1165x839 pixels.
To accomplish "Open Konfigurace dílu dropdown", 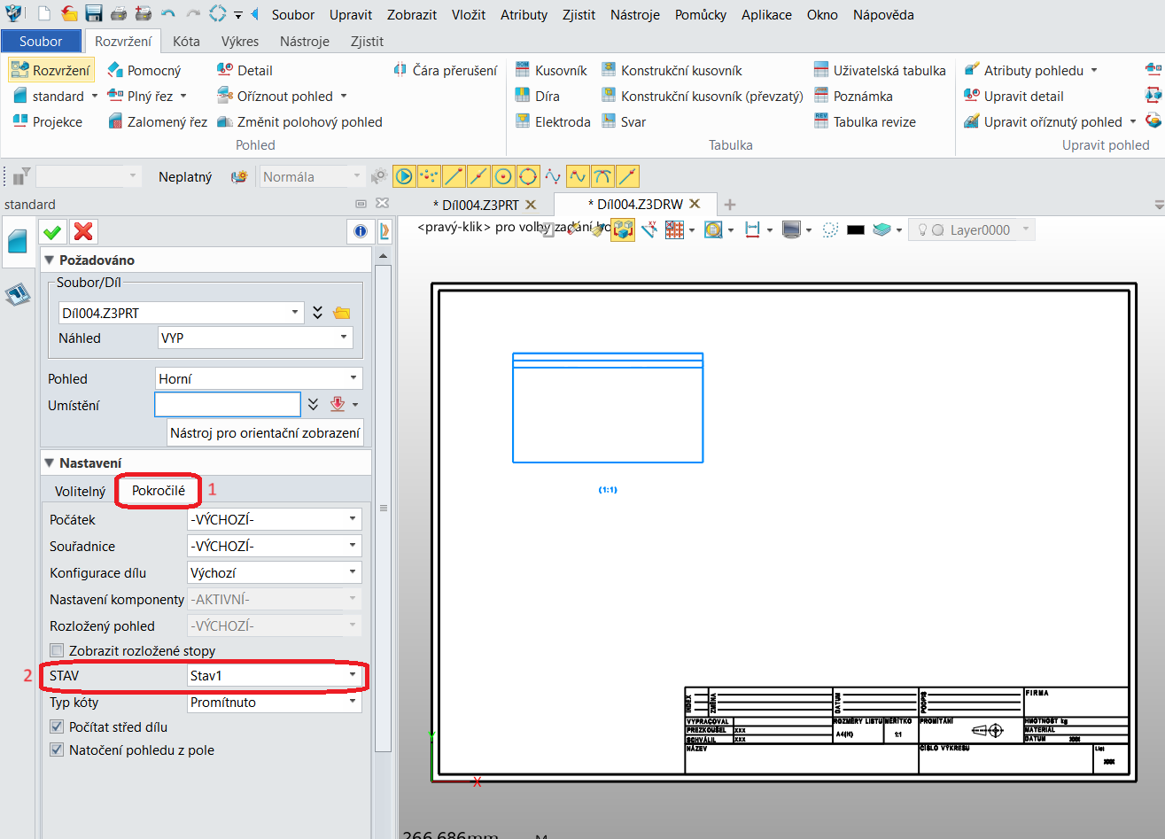I will click(x=274, y=572).
